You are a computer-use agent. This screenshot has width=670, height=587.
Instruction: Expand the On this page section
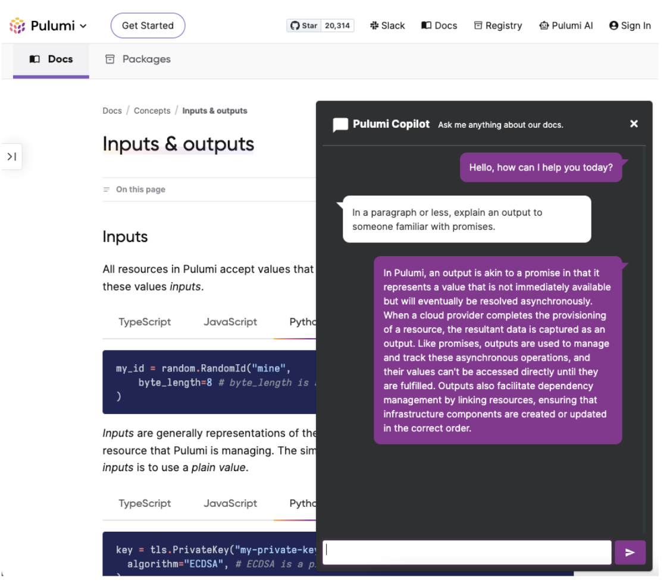click(x=134, y=190)
